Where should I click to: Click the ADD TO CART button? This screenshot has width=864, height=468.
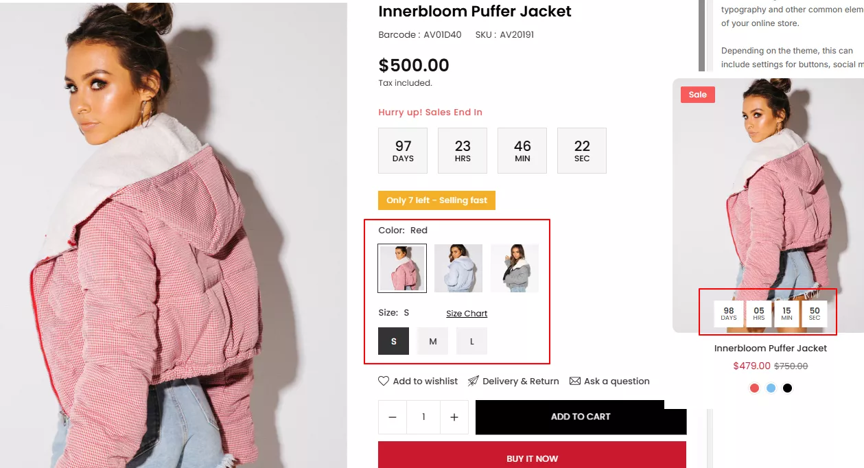pyautogui.click(x=581, y=417)
